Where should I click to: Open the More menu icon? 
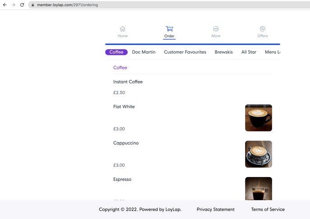(x=216, y=29)
